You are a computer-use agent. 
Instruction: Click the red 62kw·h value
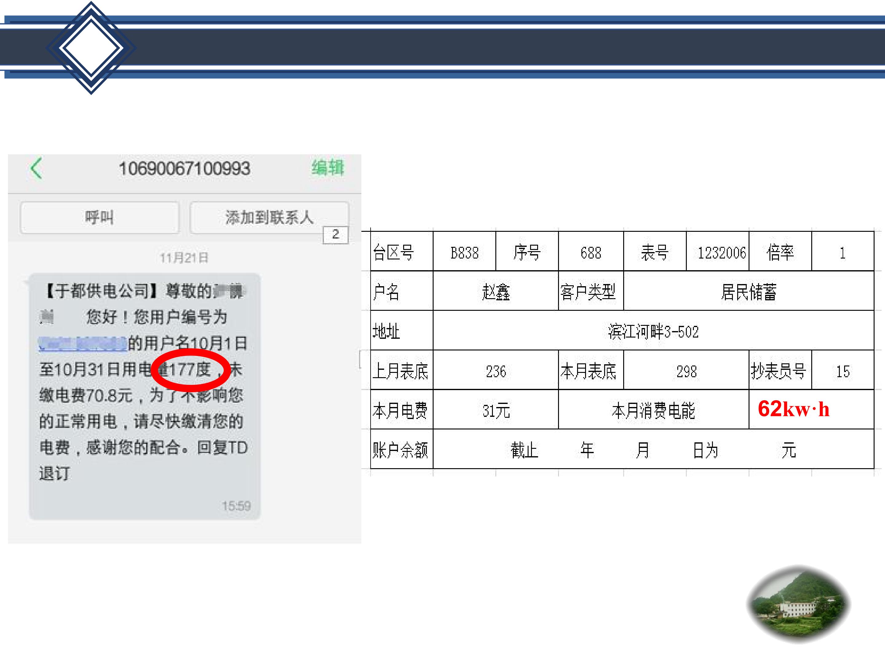(793, 409)
